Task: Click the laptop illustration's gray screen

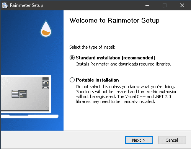Action: [25, 93]
